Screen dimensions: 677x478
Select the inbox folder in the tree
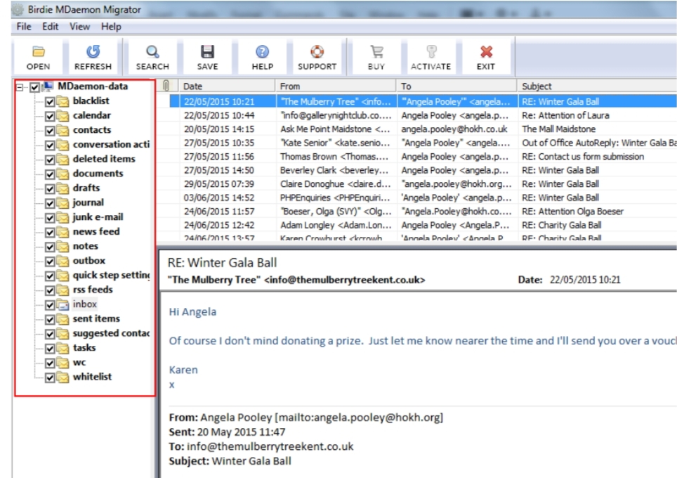(x=84, y=304)
